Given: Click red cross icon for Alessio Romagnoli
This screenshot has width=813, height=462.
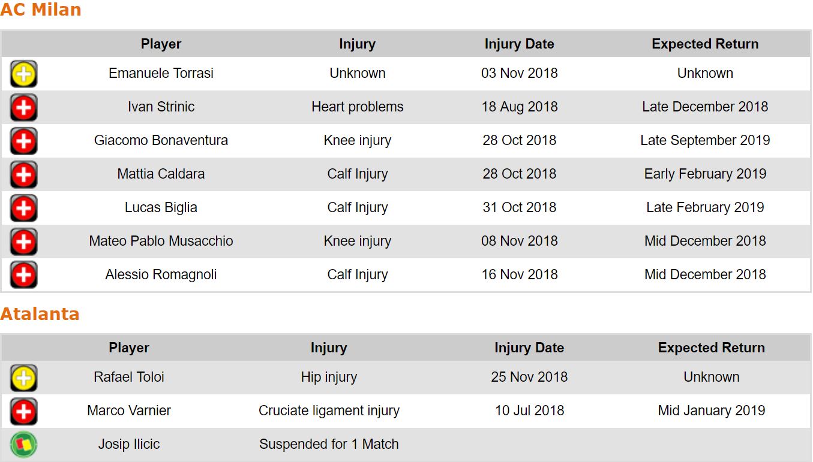Looking at the screenshot, I should (23, 276).
